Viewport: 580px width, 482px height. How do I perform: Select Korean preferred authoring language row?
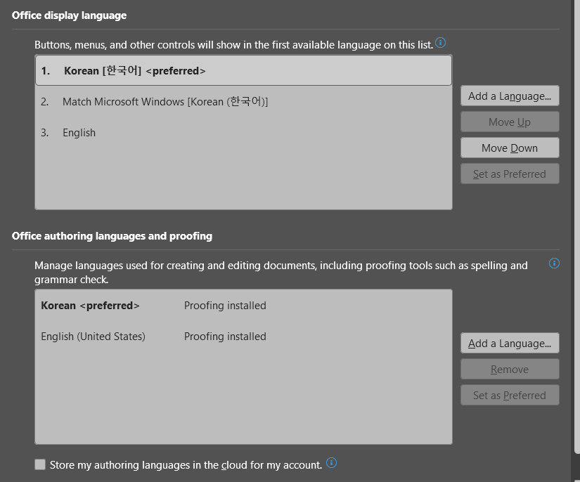tap(243, 306)
